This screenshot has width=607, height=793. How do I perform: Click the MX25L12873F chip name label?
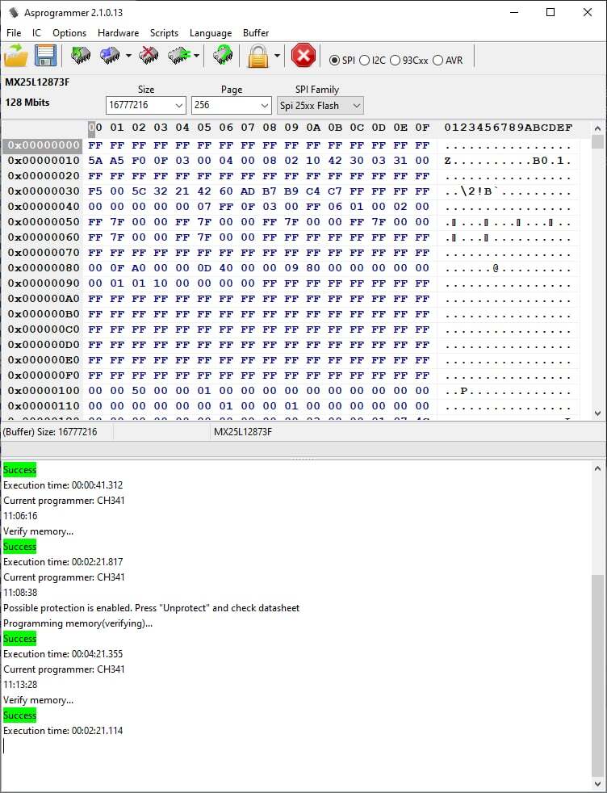pyautogui.click(x=37, y=82)
